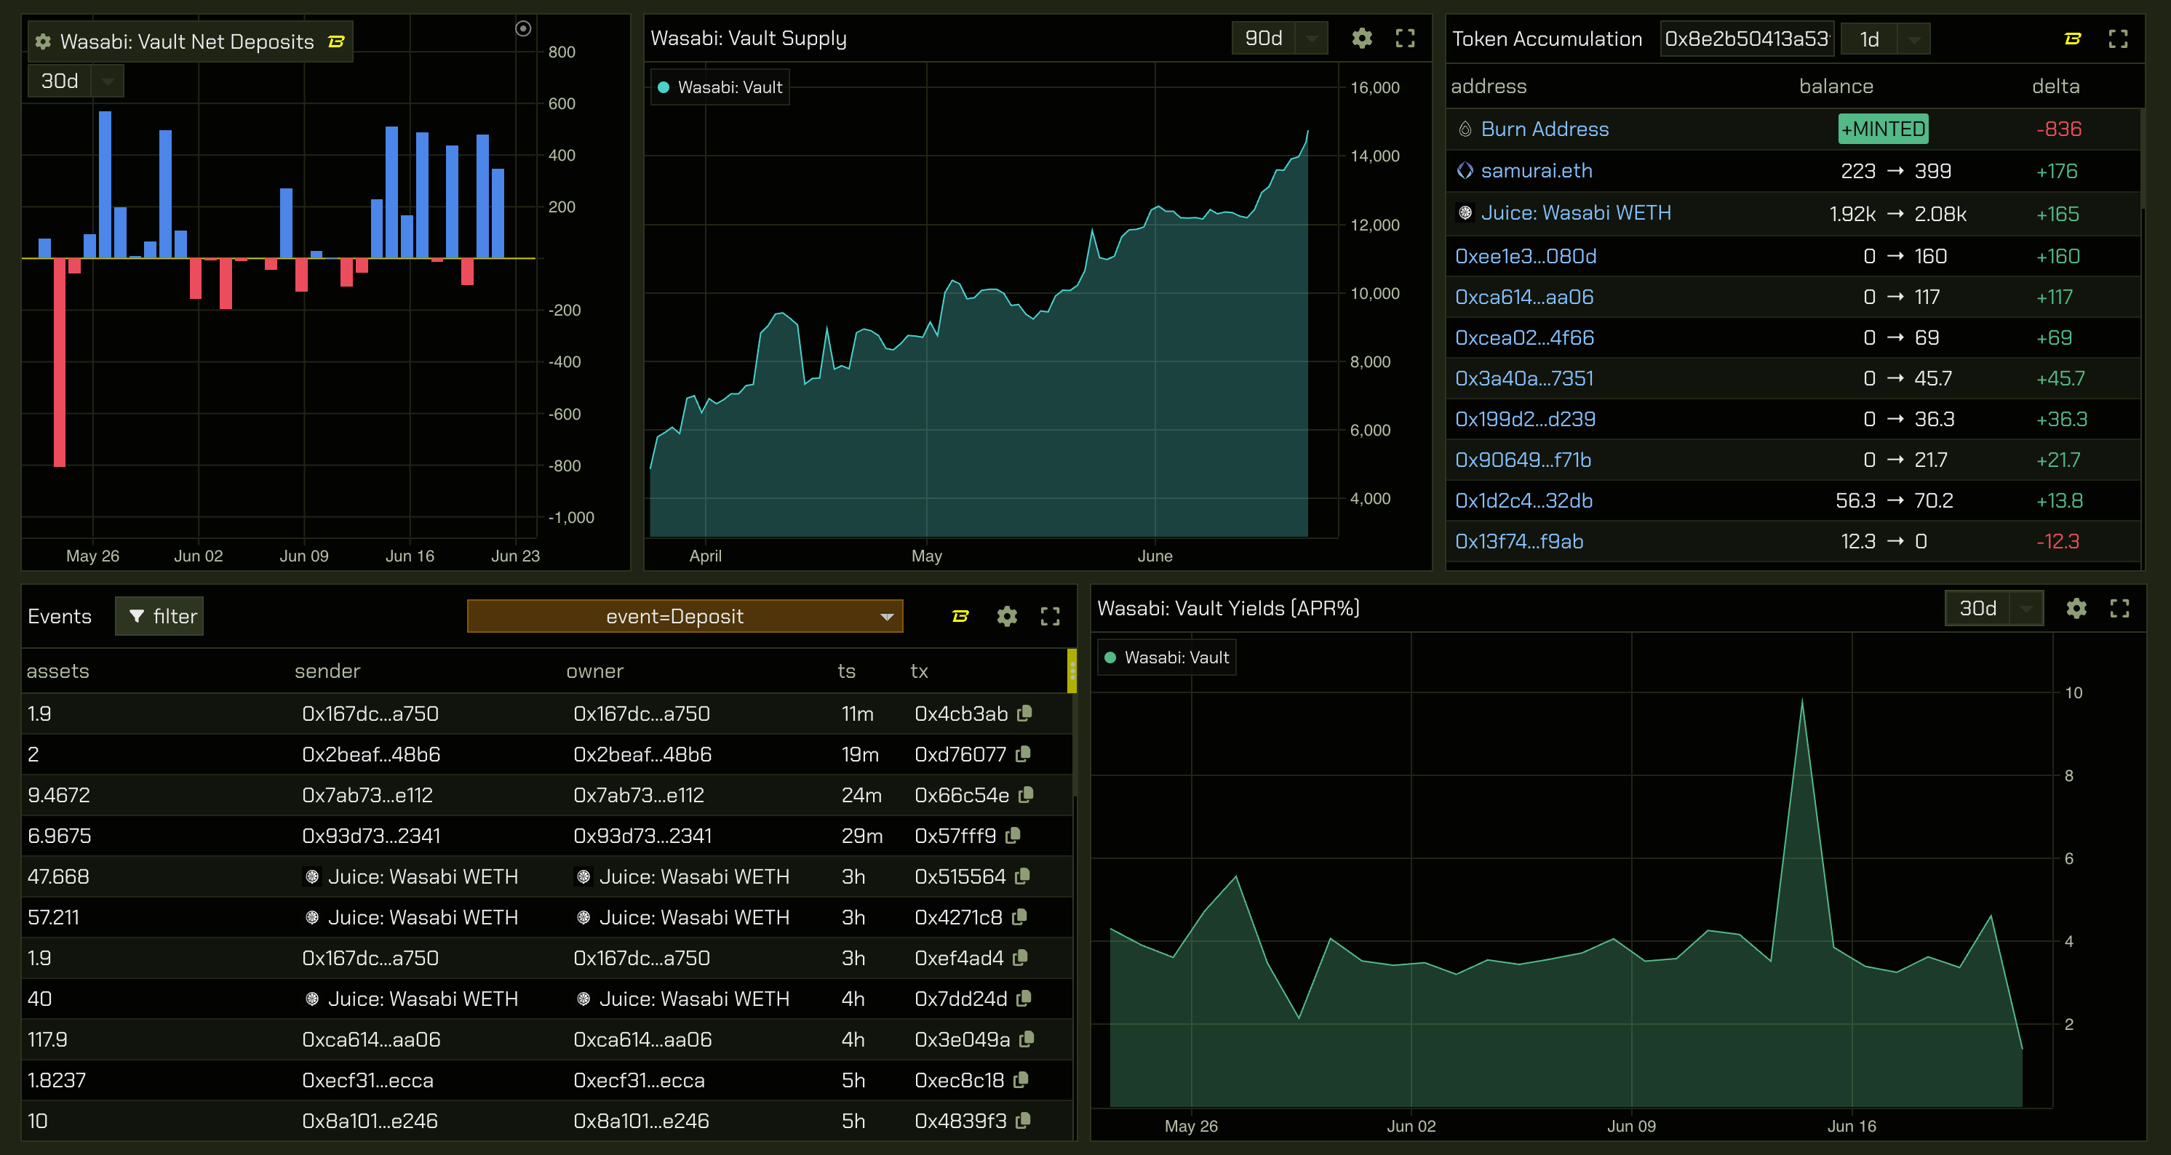Sort table by delta column header
This screenshot has width=2171, height=1155.
click(2055, 87)
